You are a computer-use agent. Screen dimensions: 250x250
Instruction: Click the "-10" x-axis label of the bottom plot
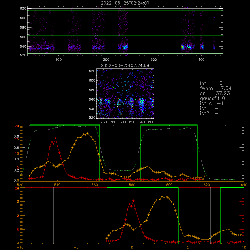point(20,247)
